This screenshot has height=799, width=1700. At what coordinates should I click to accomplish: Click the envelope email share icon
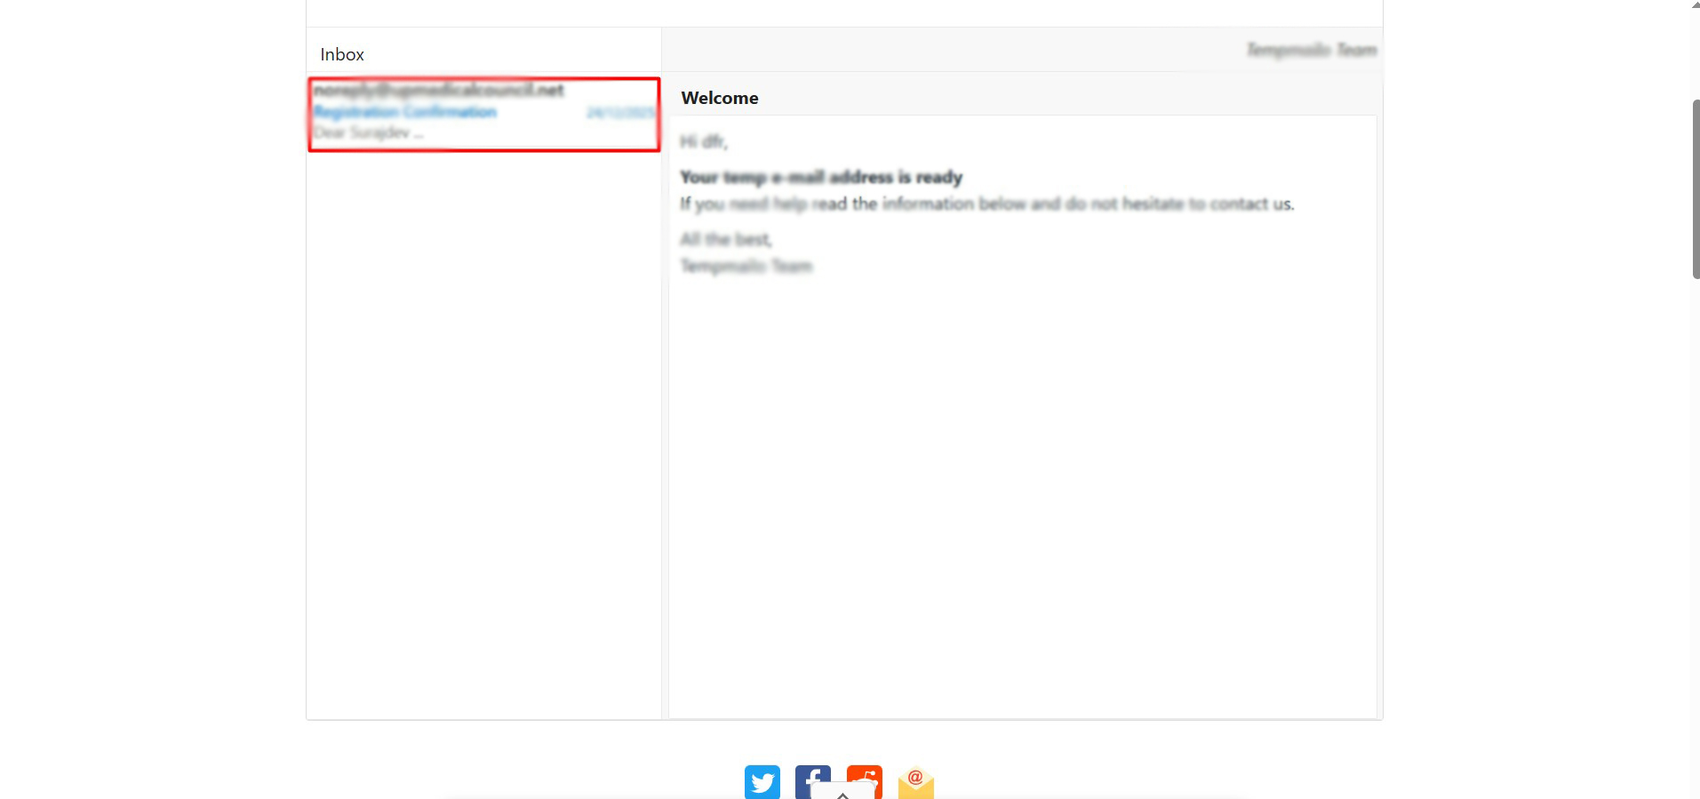click(x=915, y=782)
